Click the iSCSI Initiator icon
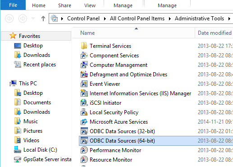This screenshot has width=233, height=167. click(84, 102)
